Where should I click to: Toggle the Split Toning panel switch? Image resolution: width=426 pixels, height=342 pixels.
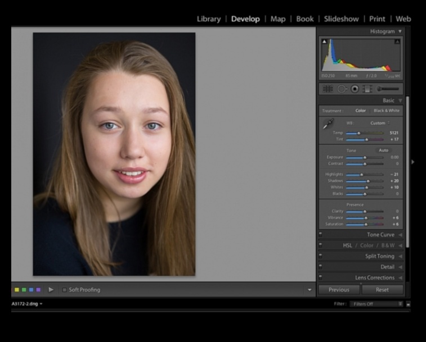pyautogui.click(x=321, y=256)
